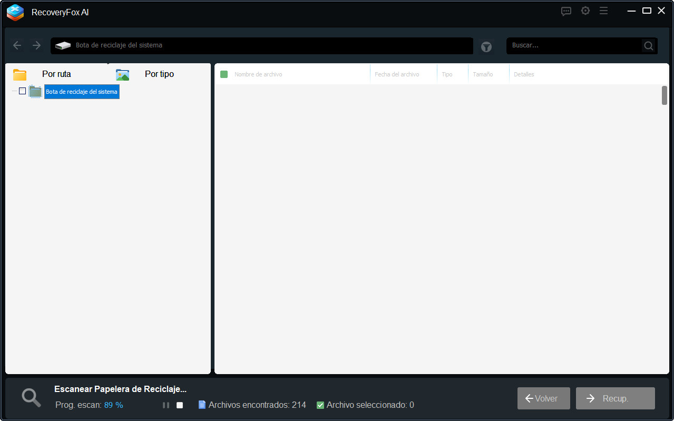Viewport: 674px width, 421px height.
Task: Expand the Bota de reciclaje tree node
Action: click(x=14, y=91)
